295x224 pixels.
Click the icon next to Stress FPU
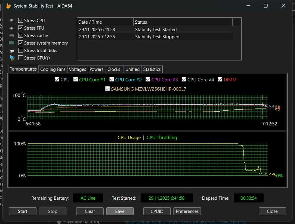click(x=12, y=28)
